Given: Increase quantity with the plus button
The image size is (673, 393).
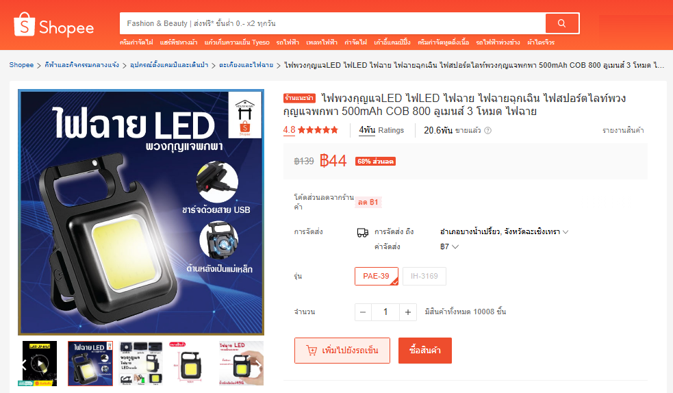Looking at the screenshot, I should [x=408, y=312].
